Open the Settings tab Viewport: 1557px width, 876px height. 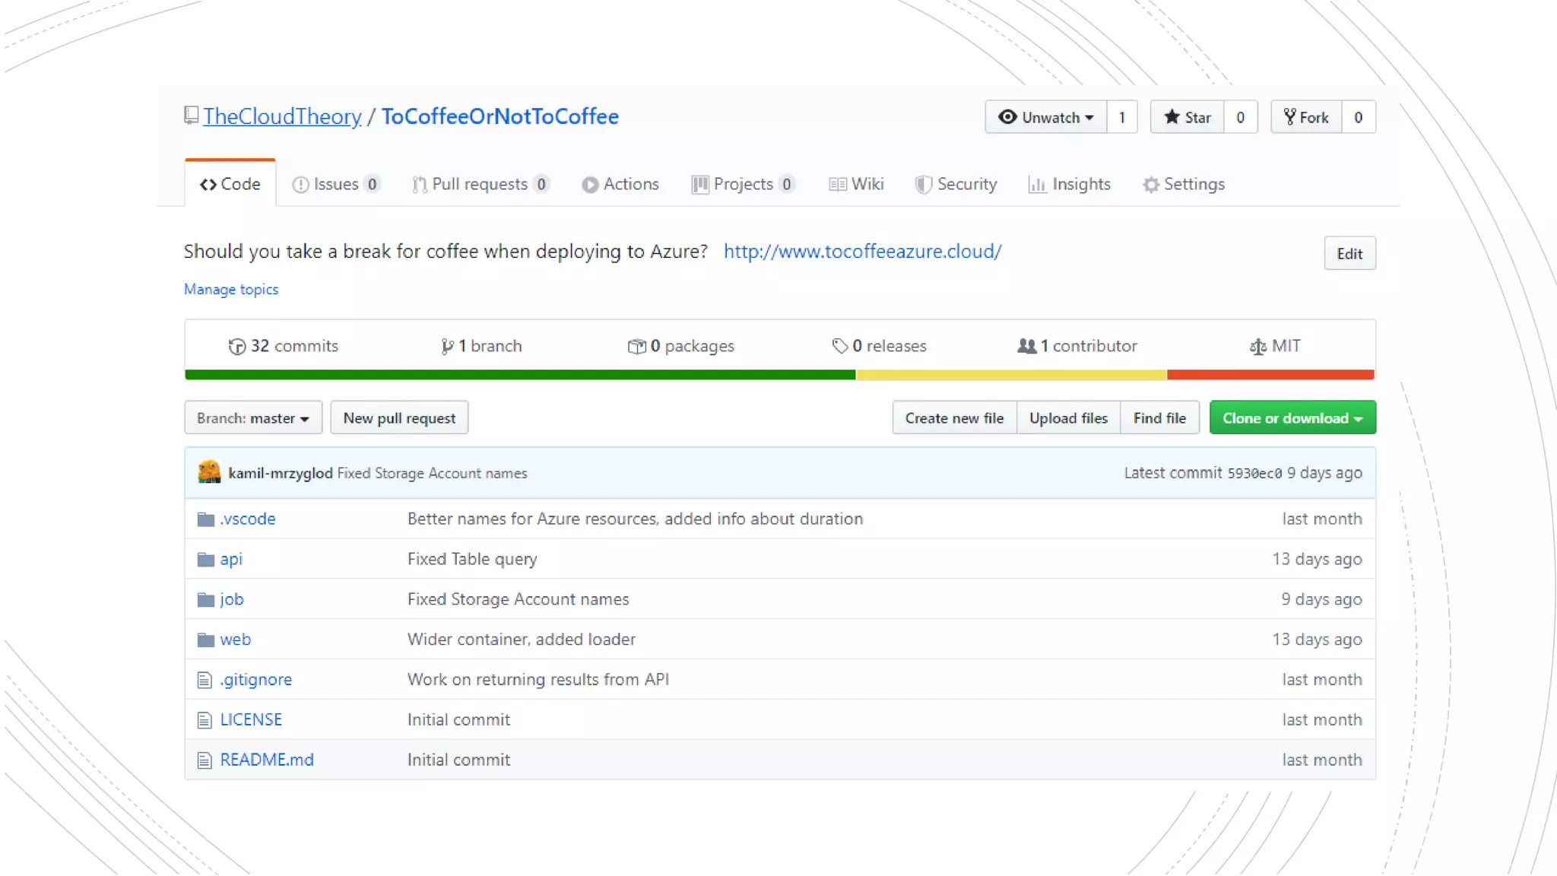[1184, 184]
